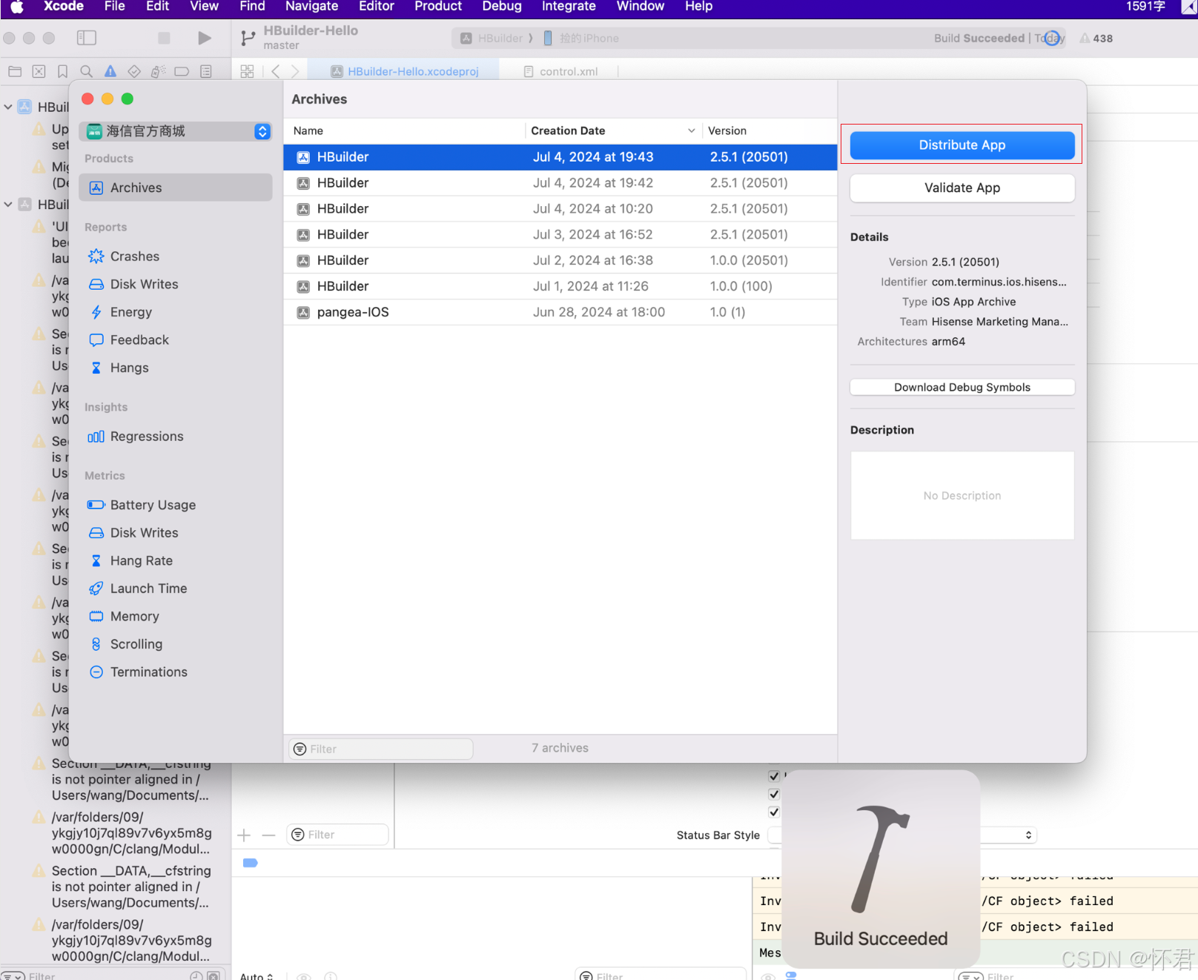Select HBuilder archive from Jul 4 19:42
1198x980 pixels.
(560, 183)
